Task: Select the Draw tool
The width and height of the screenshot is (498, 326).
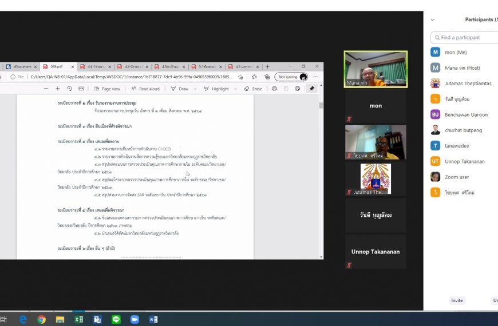Action: point(179,89)
